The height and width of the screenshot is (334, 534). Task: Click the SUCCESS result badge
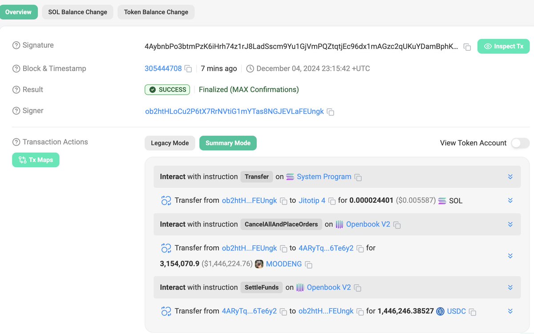(x=167, y=90)
